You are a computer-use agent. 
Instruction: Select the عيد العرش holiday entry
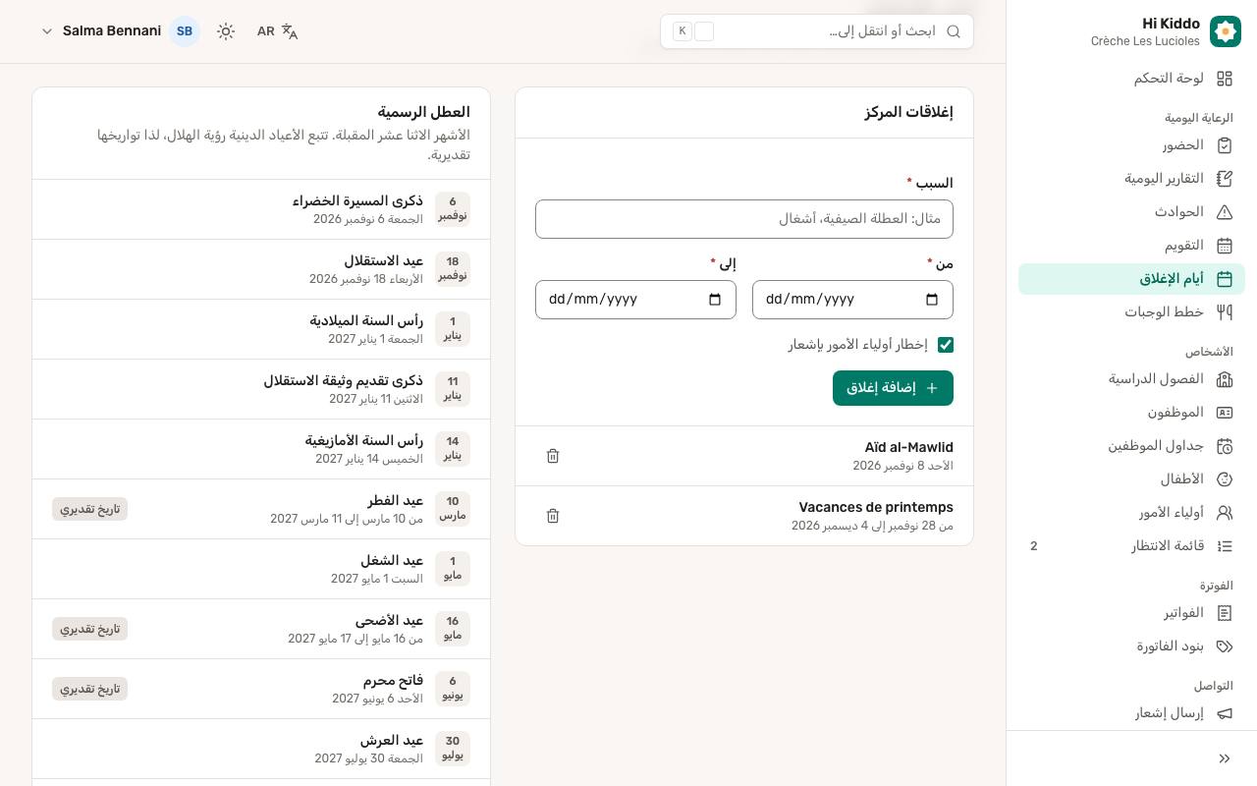261,749
